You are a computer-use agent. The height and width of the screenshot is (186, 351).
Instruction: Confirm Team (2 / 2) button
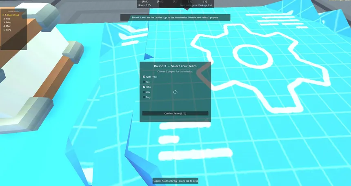(x=175, y=113)
